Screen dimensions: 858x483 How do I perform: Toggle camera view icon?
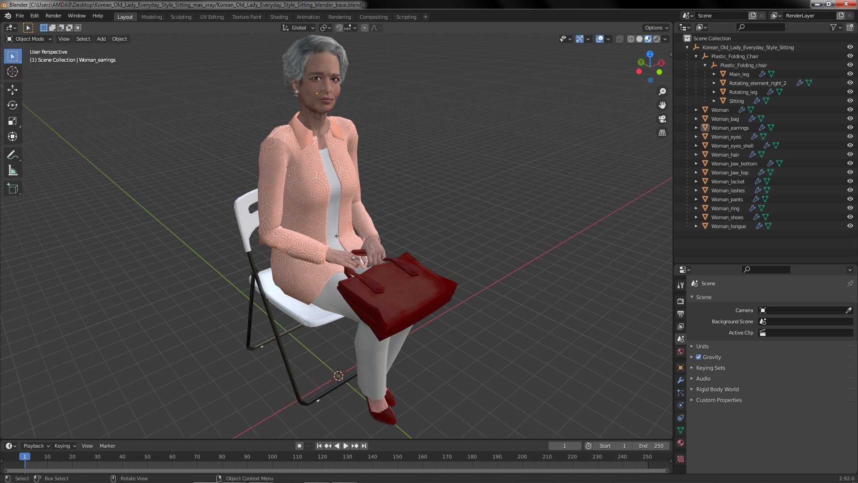pyautogui.click(x=662, y=119)
